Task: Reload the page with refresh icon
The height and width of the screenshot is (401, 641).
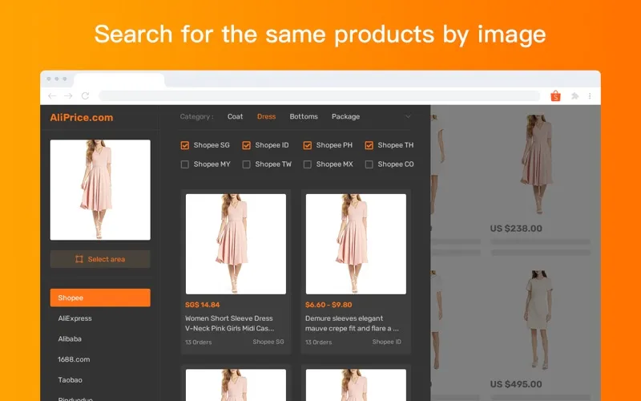Action: pos(85,96)
